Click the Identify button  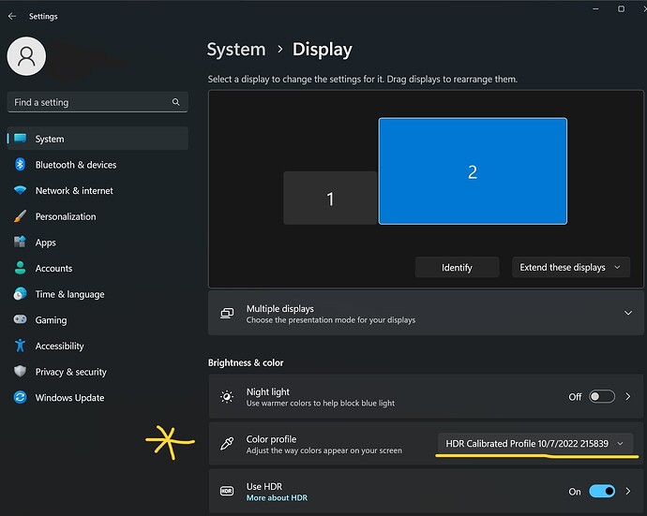457,267
